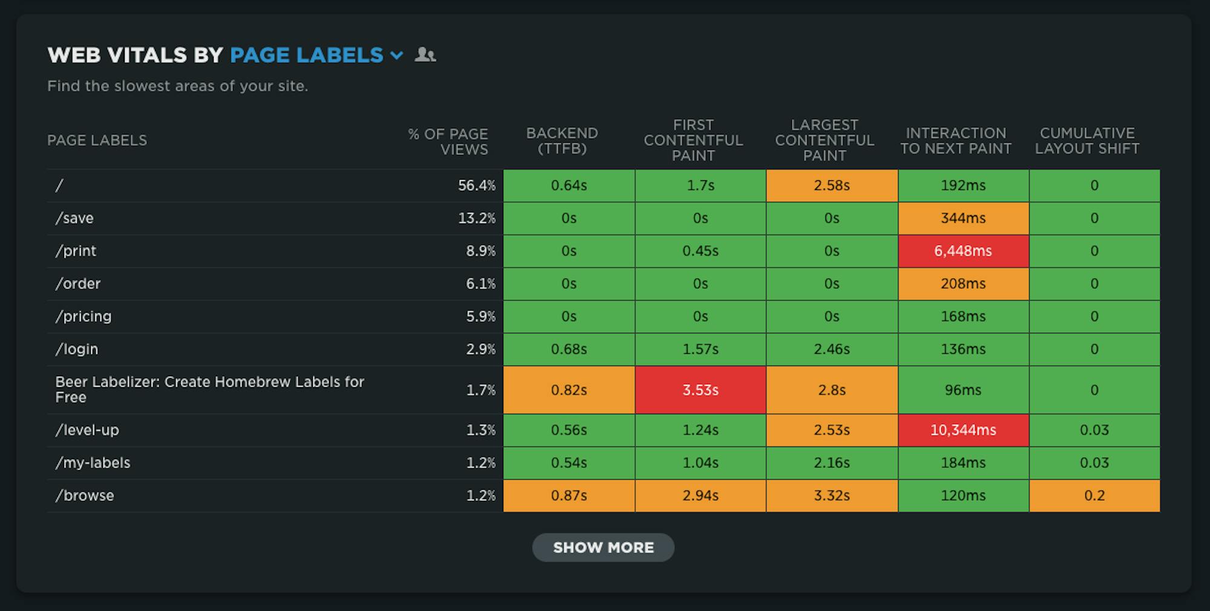
Task: Click the orange 344ms cell for /save
Action: click(x=963, y=218)
